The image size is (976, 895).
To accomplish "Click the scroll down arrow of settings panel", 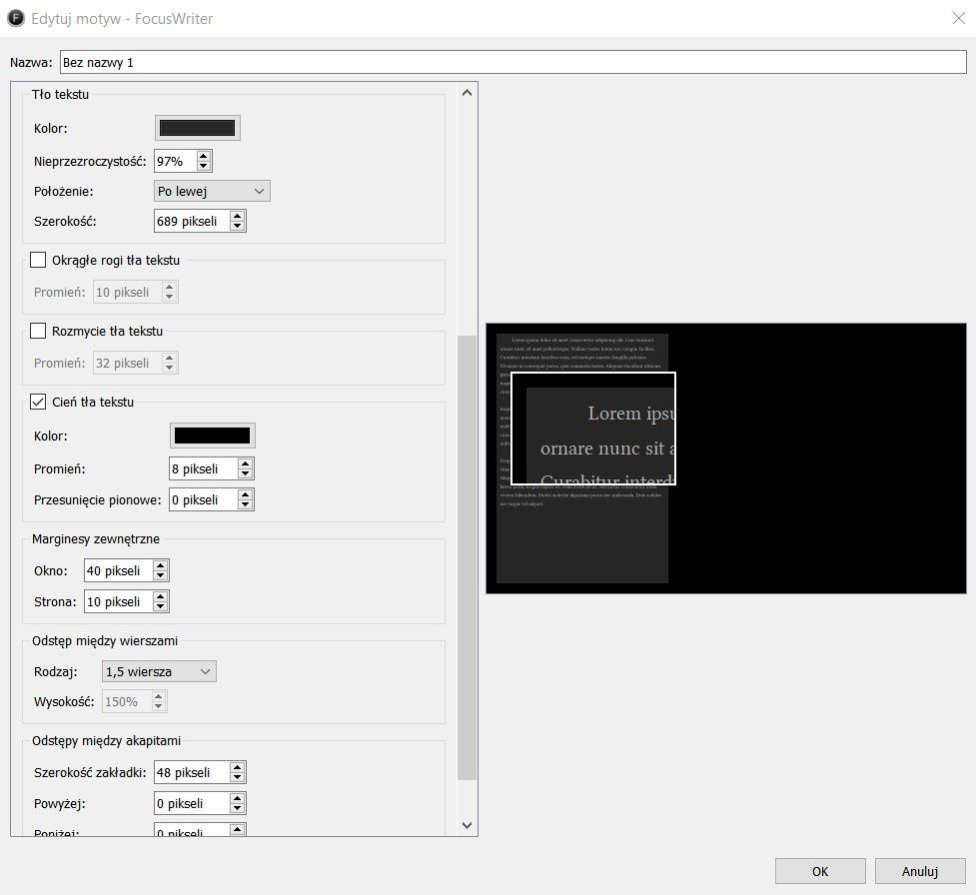I will pyautogui.click(x=467, y=825).
